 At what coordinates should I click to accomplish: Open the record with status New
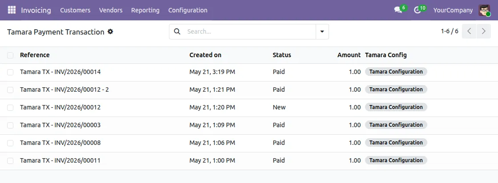point(60,107)
